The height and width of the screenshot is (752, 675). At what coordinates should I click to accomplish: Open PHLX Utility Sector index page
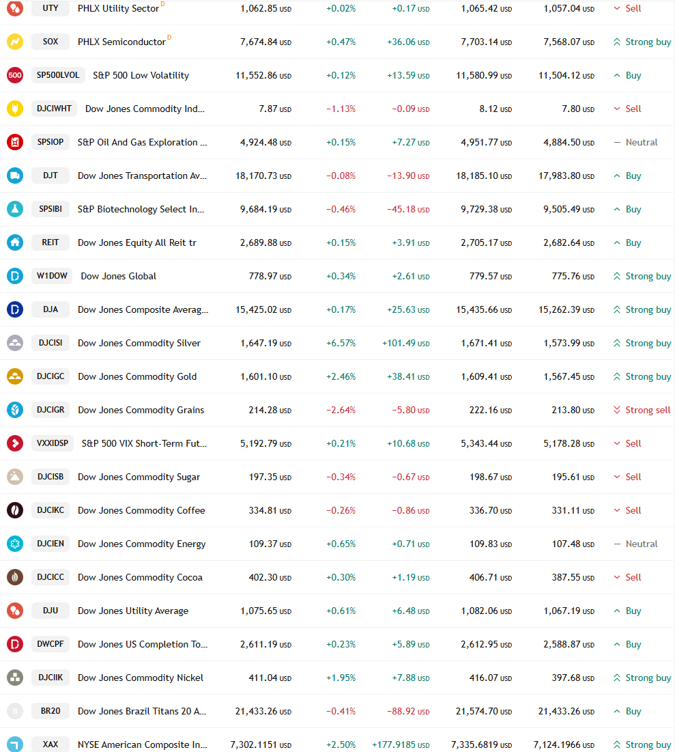pos(118,9)
